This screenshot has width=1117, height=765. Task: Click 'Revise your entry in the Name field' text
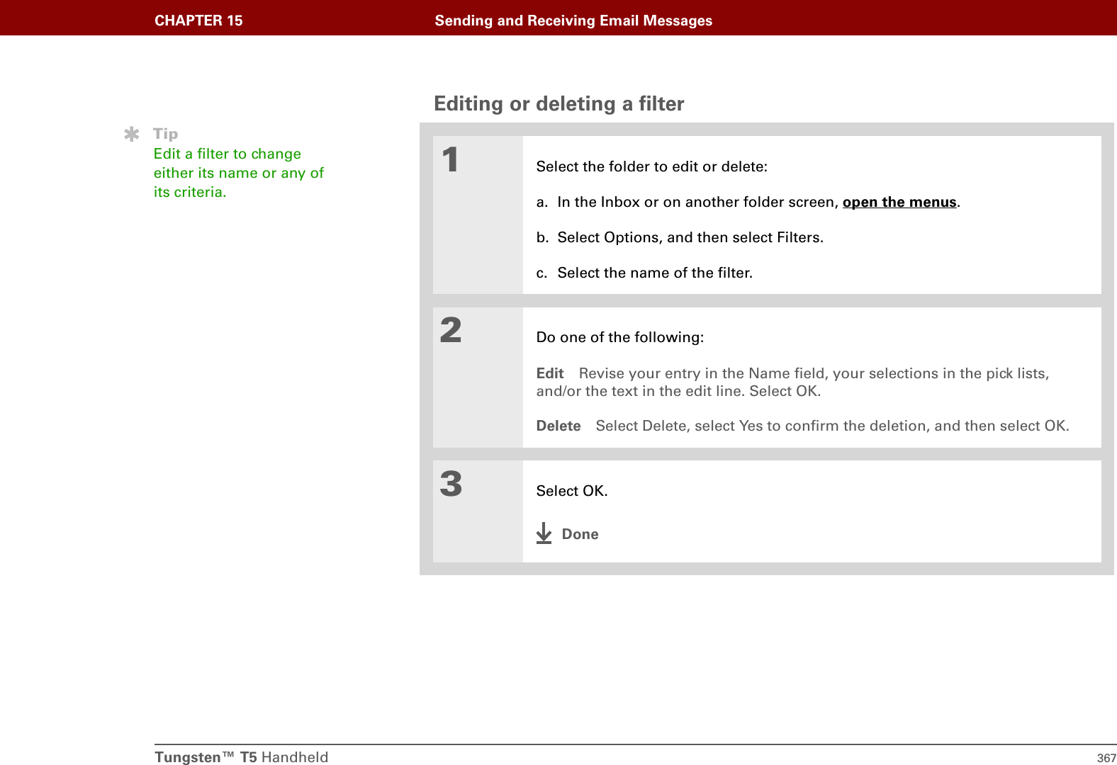(x=703, y=373)
